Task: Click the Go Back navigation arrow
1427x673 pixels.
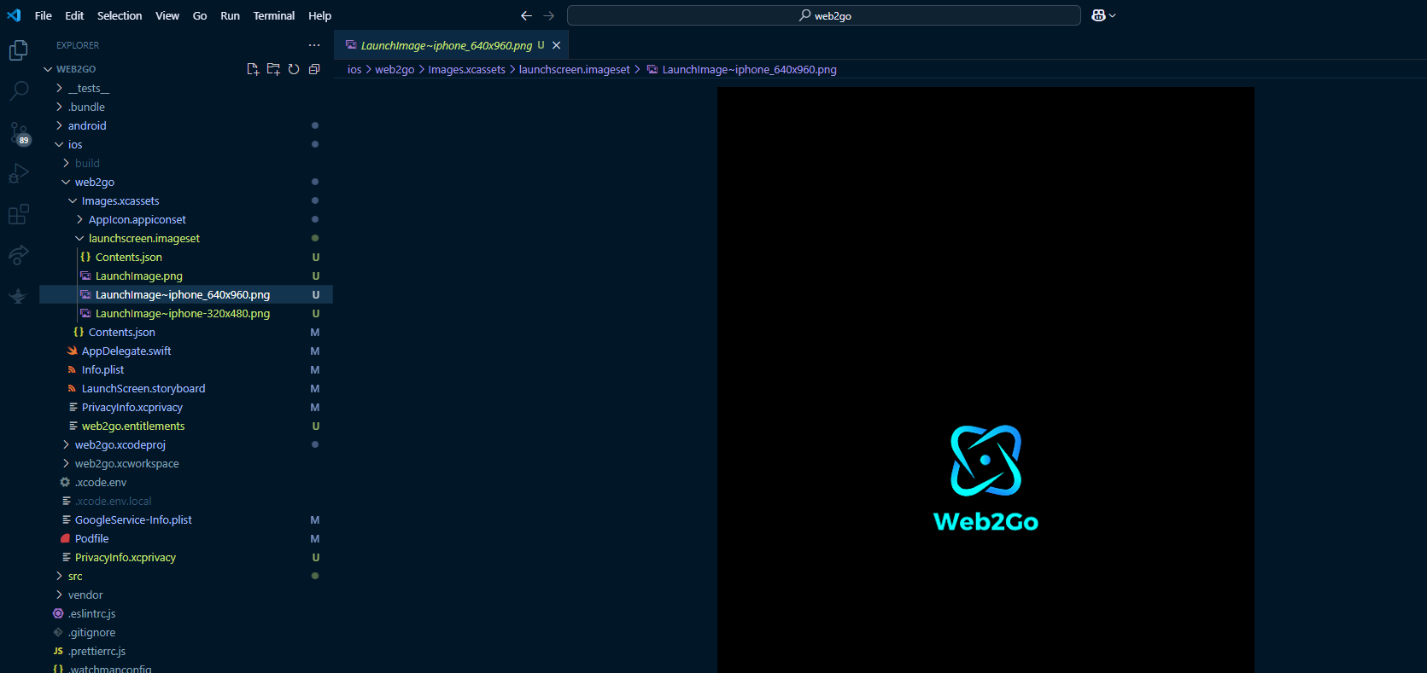Action: [526, 15]
